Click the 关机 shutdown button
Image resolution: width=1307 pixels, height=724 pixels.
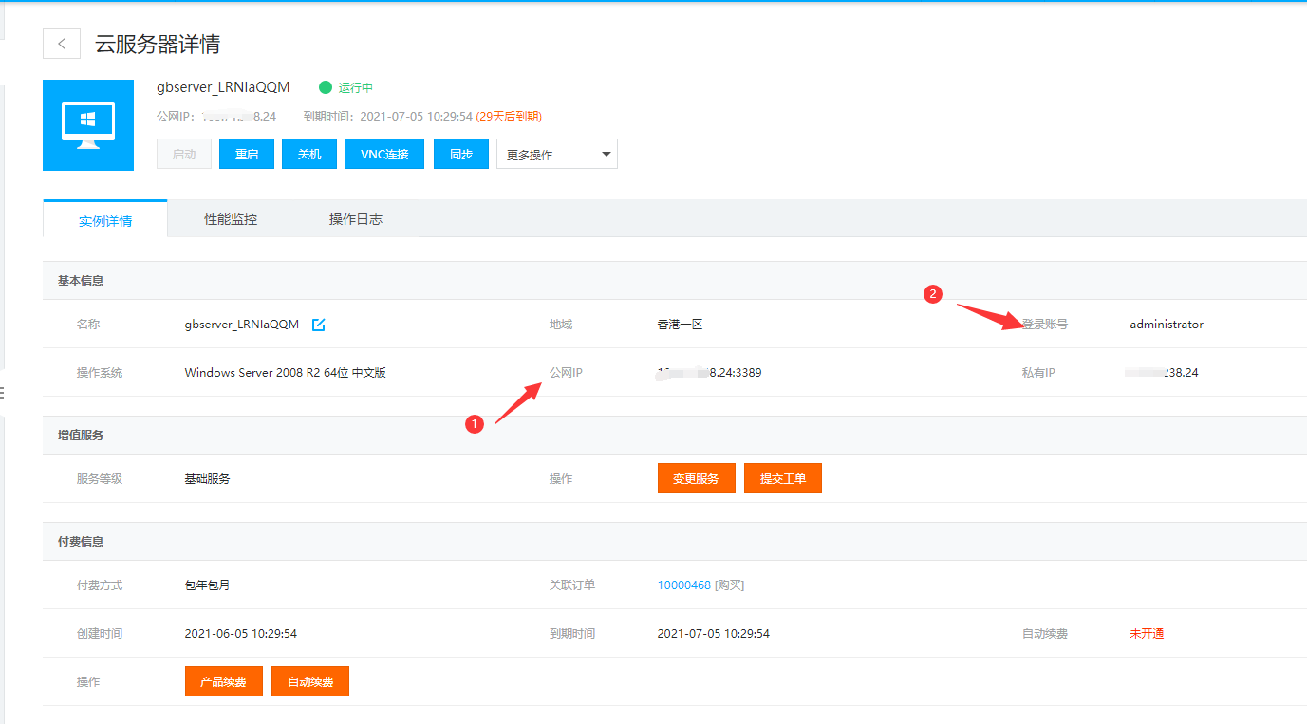(x=309, y=154)
